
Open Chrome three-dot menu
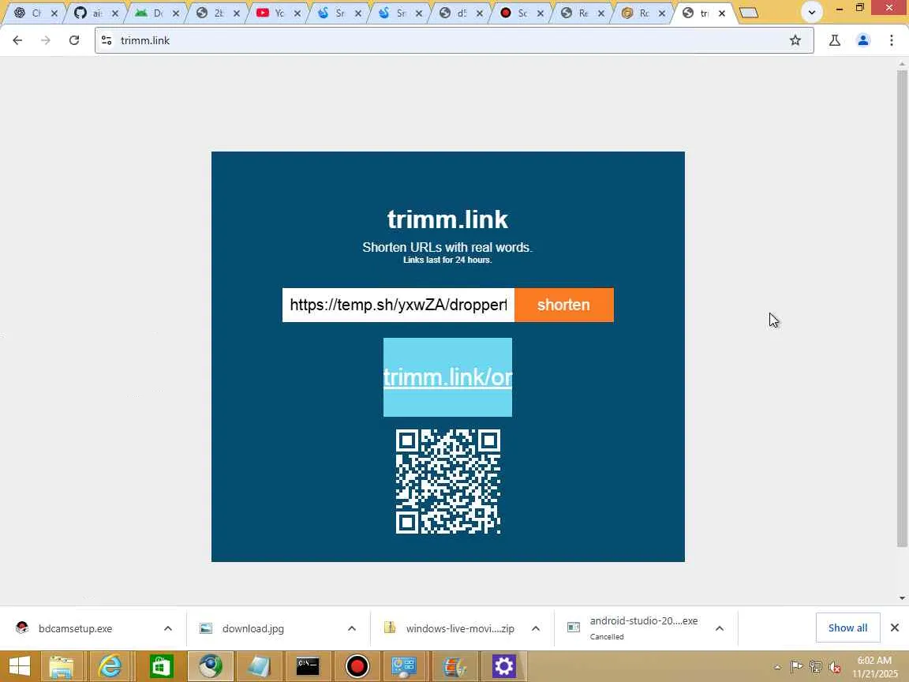click(x=892, y=40)
